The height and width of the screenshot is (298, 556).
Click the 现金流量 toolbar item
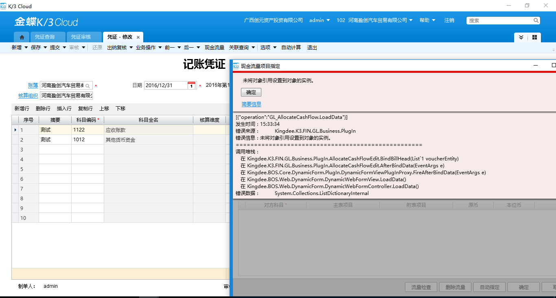(x=215, y=48)
